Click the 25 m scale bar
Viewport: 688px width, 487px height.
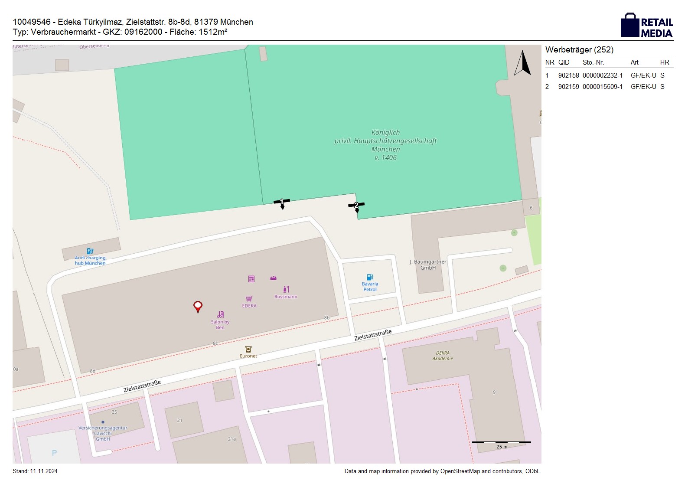(x=502, y=443)
